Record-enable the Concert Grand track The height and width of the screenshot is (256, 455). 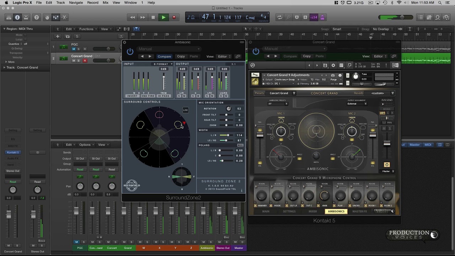pyautogui.click(x=85, y=61)
